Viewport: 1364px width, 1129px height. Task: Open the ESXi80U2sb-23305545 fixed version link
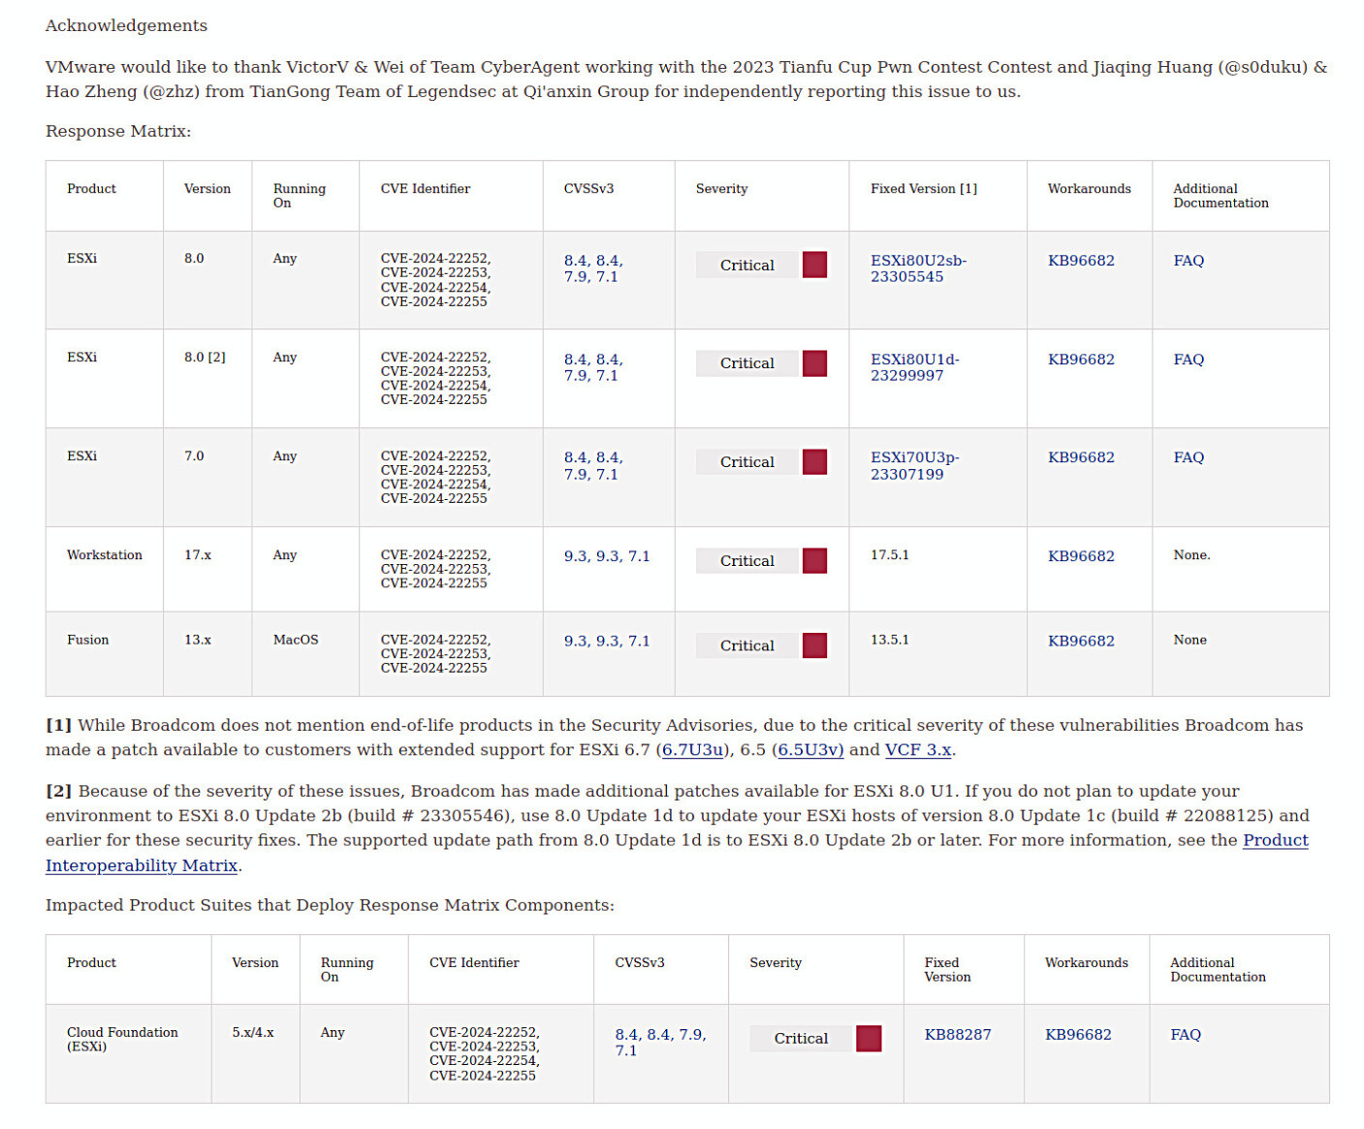[918, 268]
